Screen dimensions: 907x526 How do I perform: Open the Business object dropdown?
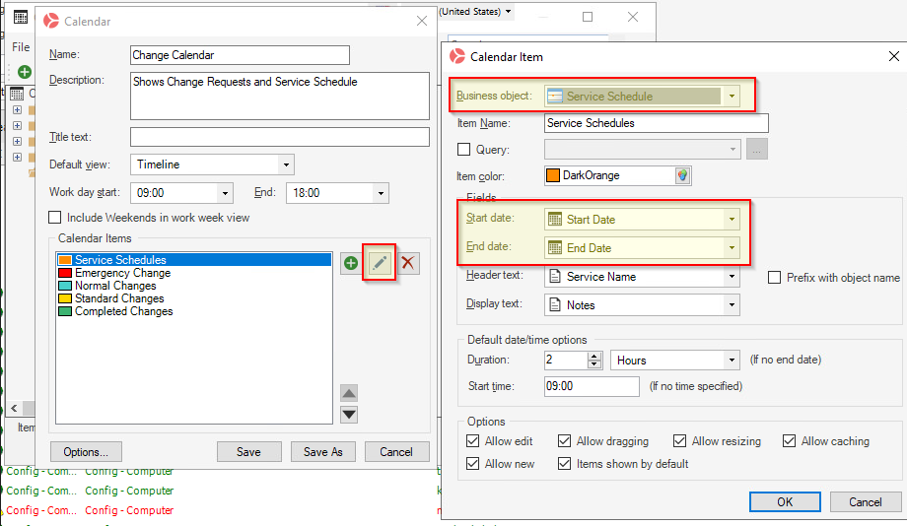[x=732, y=97]
